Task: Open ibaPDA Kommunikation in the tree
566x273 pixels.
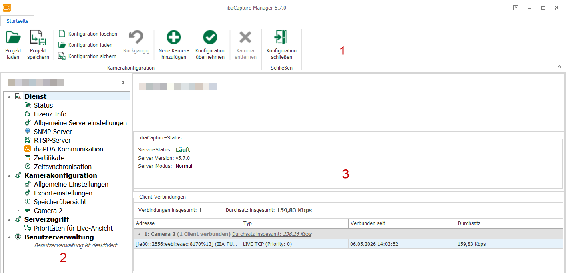Action: click(x=68, y=149)
